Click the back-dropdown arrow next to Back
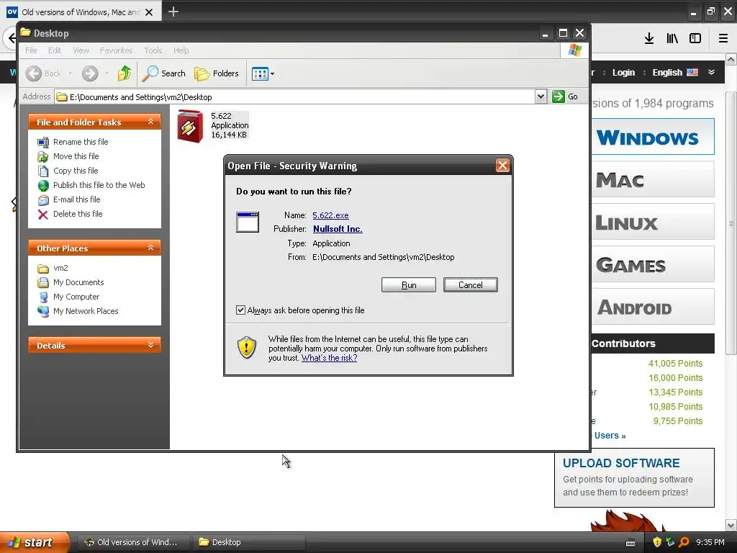The width and height of the screenshot is (737, 553). (x=70, y=73)
